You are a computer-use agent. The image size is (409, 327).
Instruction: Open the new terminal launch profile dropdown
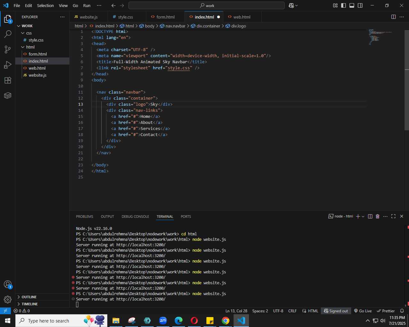363,216
